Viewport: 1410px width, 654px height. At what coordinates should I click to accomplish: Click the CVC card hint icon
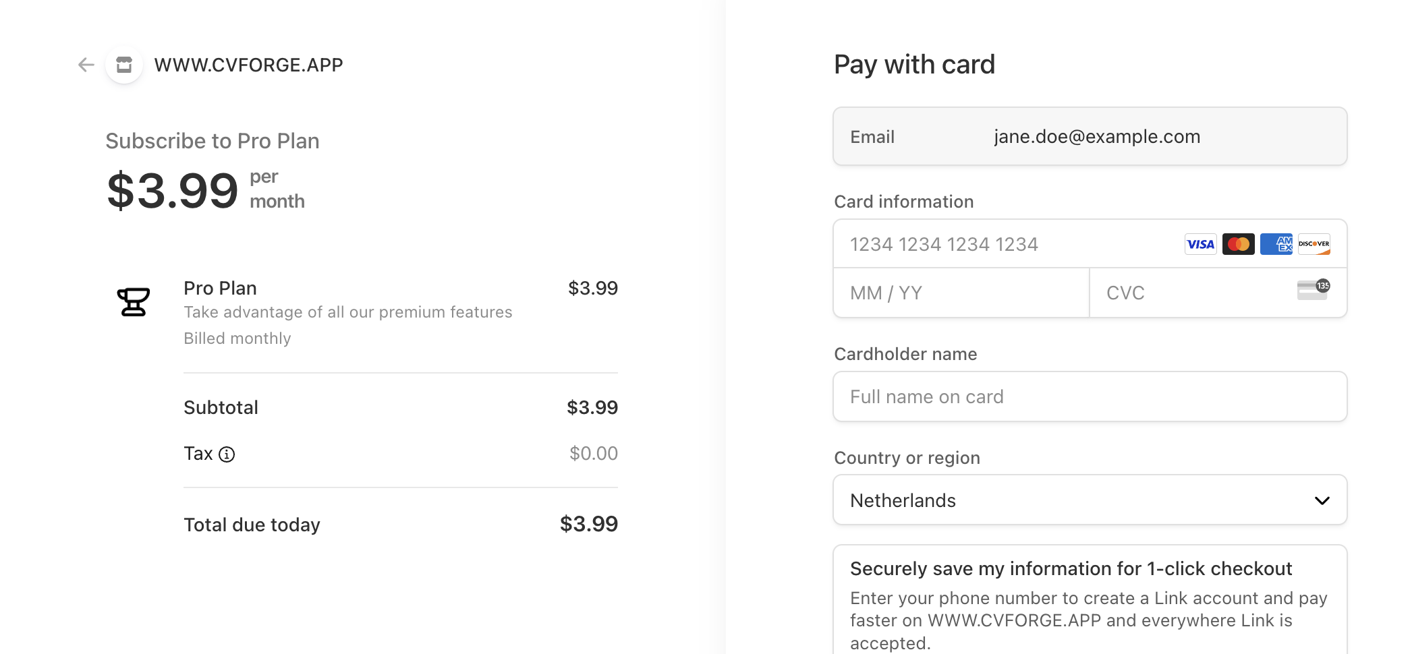click(1313, 290)
